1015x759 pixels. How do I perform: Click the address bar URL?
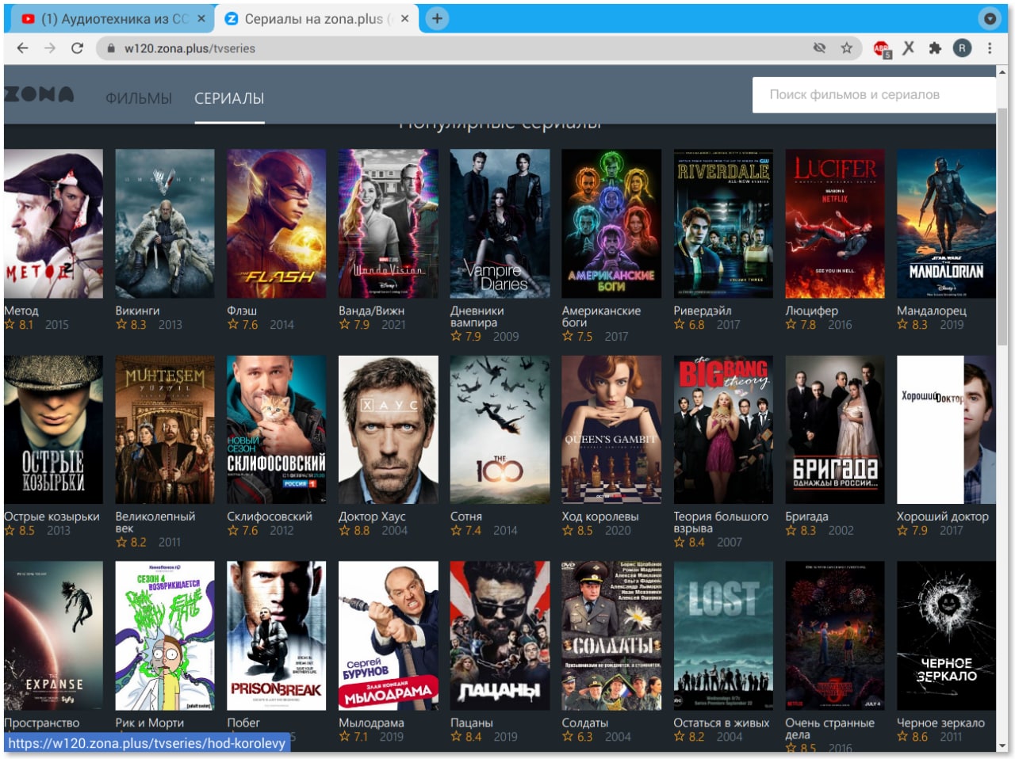[190, 48]
